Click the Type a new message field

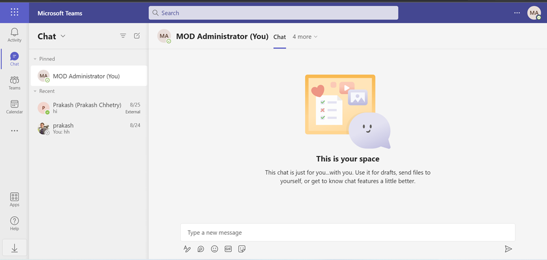pos(347,233)
